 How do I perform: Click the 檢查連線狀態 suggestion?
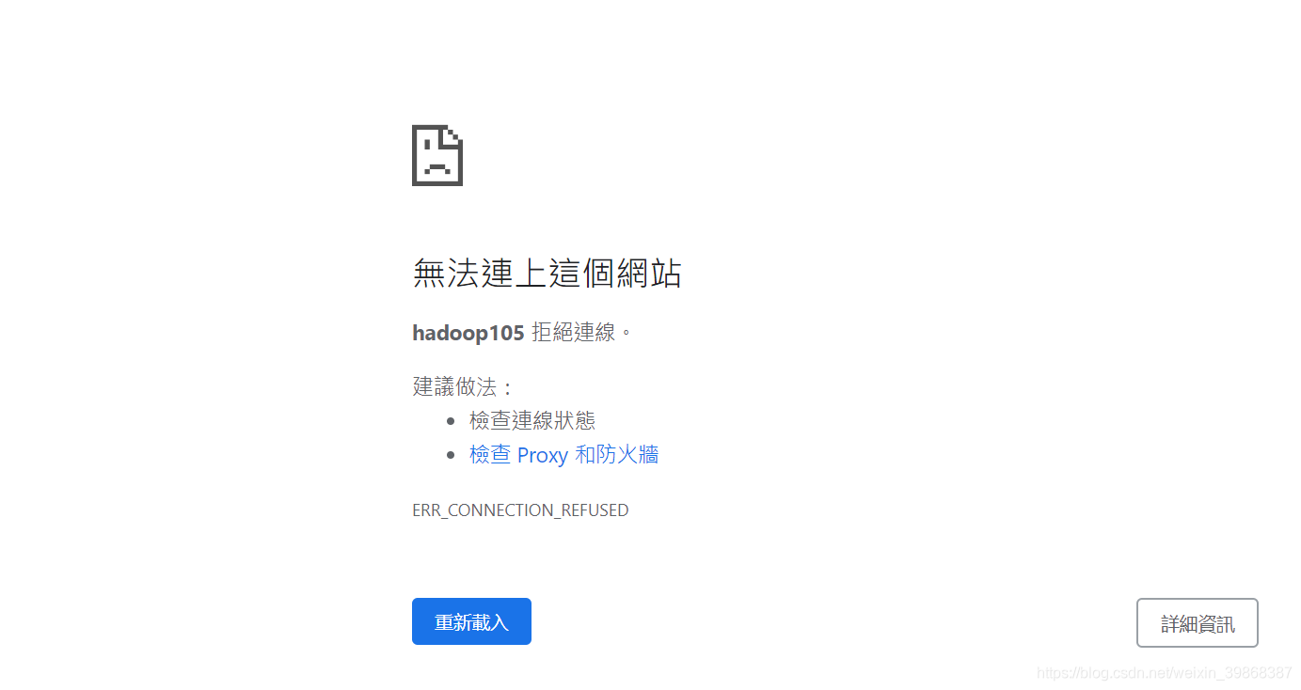(x=532, y=420)
